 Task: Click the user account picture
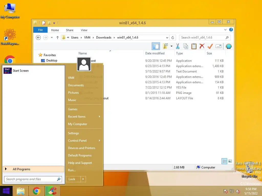click(84, 64)
